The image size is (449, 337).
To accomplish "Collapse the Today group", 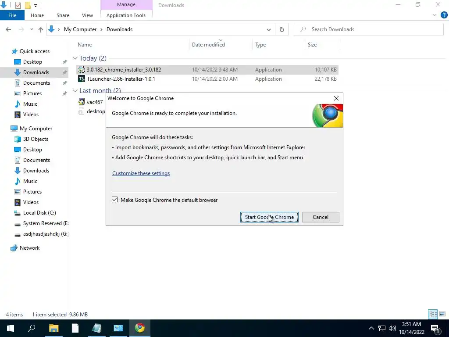I will [75, 58].
